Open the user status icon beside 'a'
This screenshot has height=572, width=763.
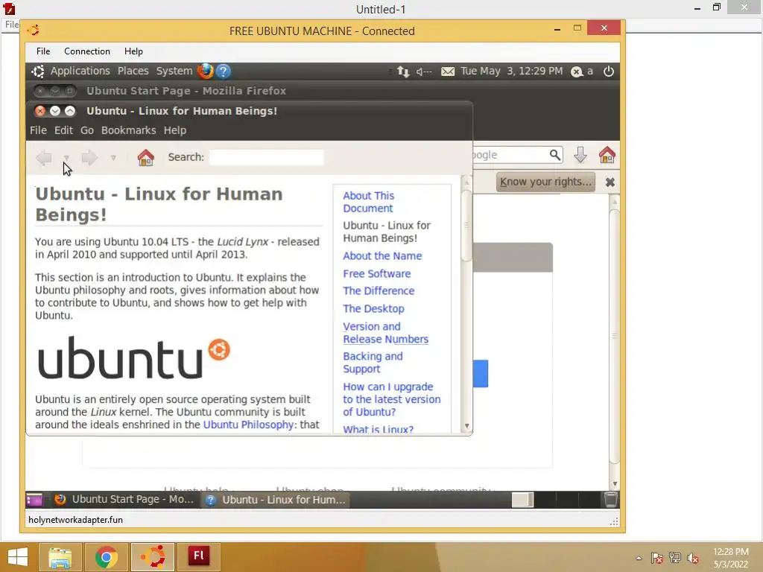[577, 72]
